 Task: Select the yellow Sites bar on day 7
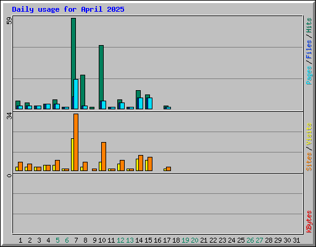[x=72, y=154]
